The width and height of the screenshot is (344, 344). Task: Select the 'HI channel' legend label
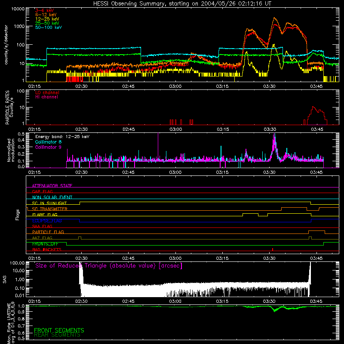click(46, 97)
